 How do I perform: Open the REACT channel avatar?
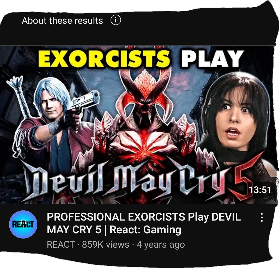click(23, 224)
